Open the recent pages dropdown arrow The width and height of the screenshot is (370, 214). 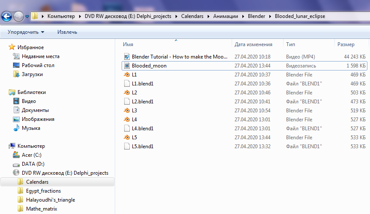(x=27, y=17)
